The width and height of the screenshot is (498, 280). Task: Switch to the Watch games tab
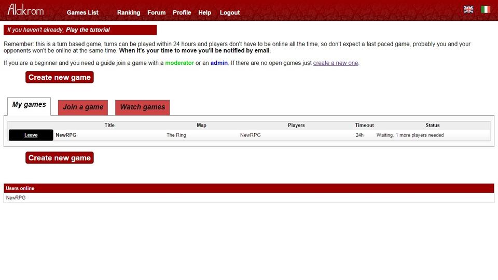click(x=142, y=107)
